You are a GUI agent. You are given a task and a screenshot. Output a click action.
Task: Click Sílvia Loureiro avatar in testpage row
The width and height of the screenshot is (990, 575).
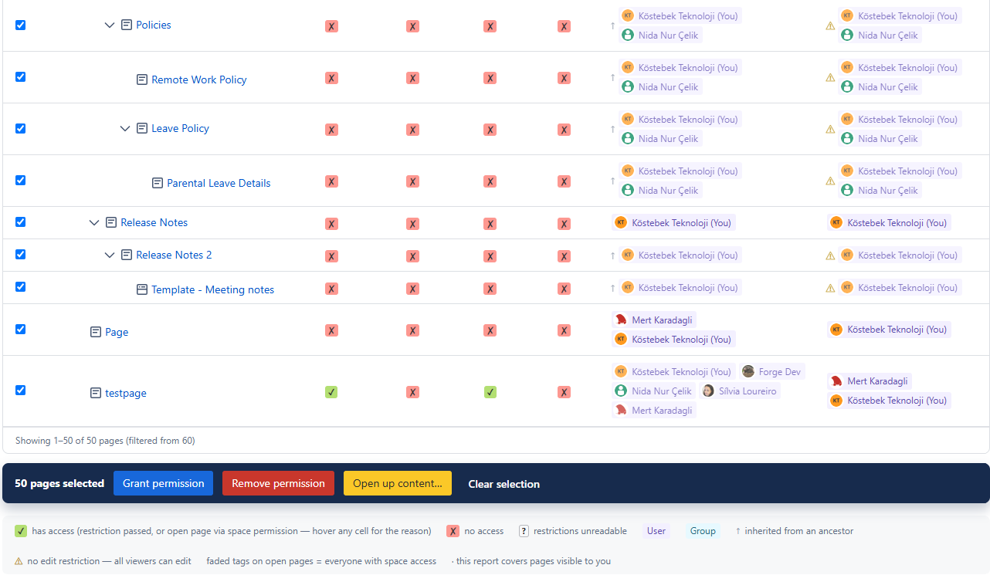(x=708, y=391)
